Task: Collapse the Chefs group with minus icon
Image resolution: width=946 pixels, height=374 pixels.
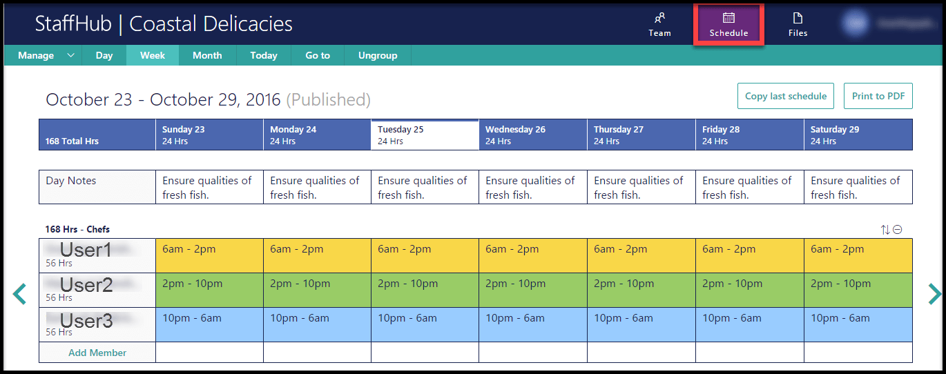Action: [x=898, y=230]
